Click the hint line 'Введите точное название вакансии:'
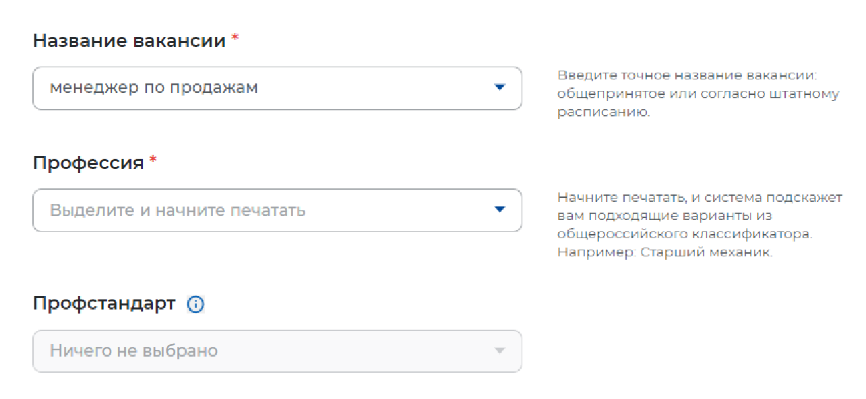The width and height of the screenshot is (866, 399). [691, 76]
